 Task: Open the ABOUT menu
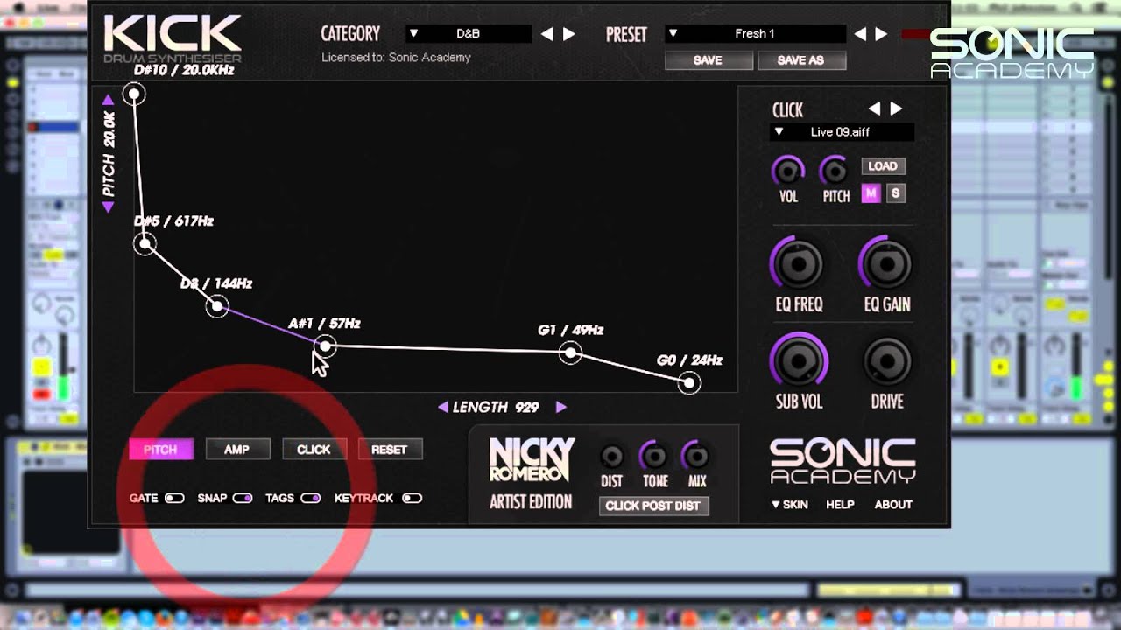pos(893,505)
